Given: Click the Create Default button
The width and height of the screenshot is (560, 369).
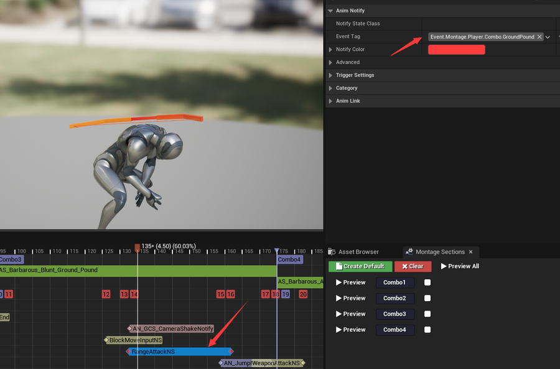Looking at the screenshot, I should pos(360,266).
